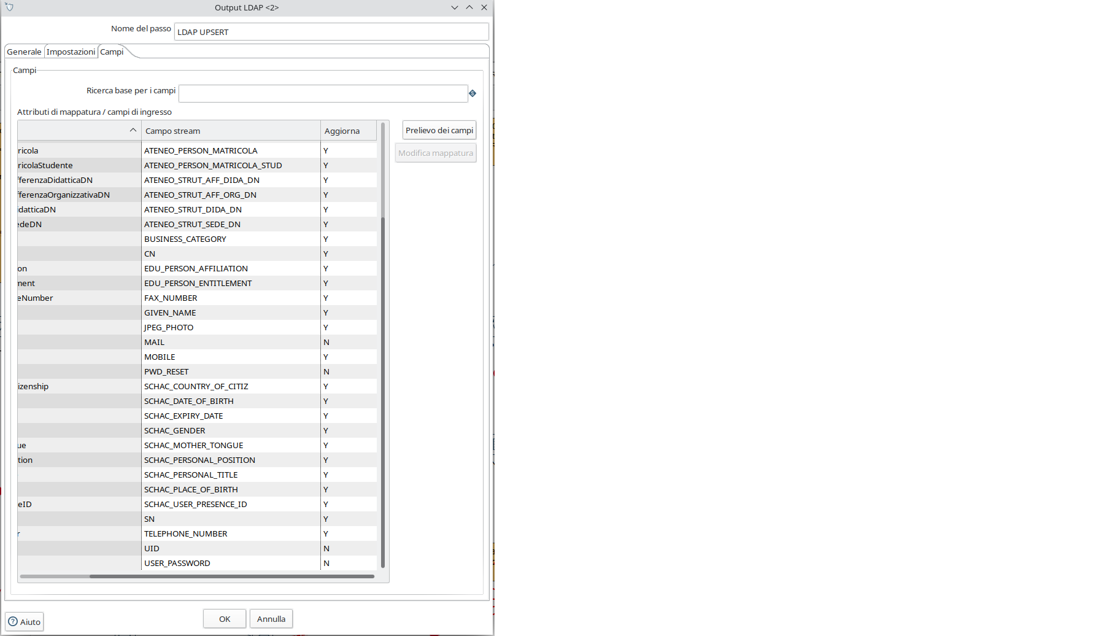Click the help icon on the Aiuto button
The image size is (1115, 636).
point(14,621)
